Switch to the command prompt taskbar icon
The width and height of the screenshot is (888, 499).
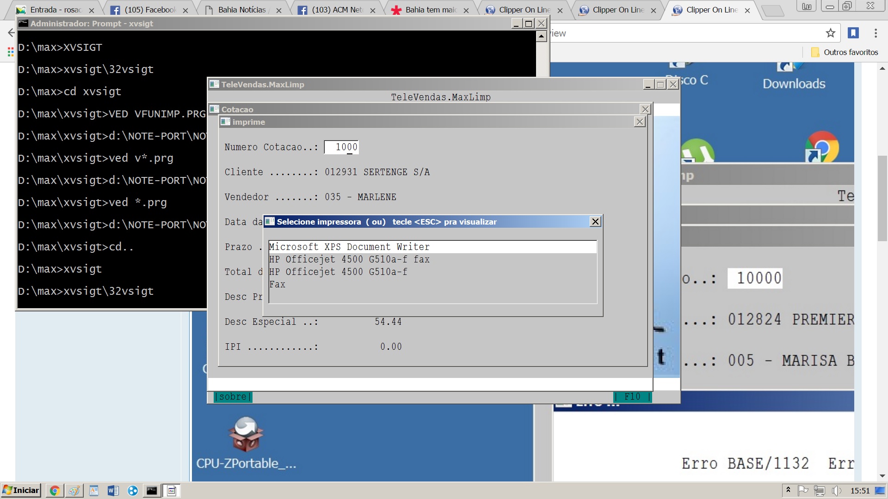pos(152,491)
